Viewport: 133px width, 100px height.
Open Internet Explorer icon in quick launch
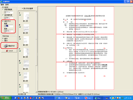pyautogui.click(x=34, y=98)
